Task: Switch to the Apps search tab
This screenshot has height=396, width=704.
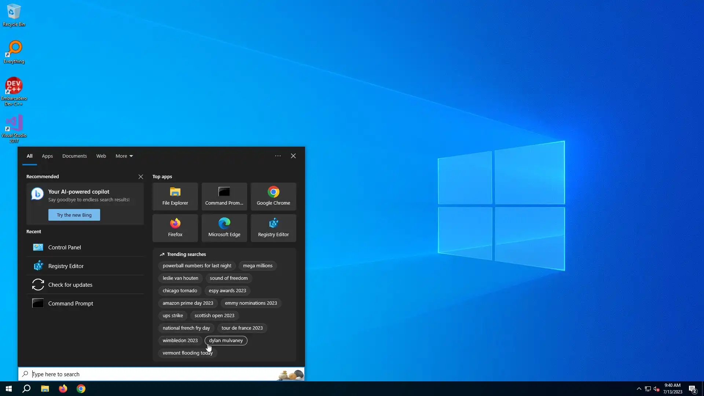Action: click(47, 156)
